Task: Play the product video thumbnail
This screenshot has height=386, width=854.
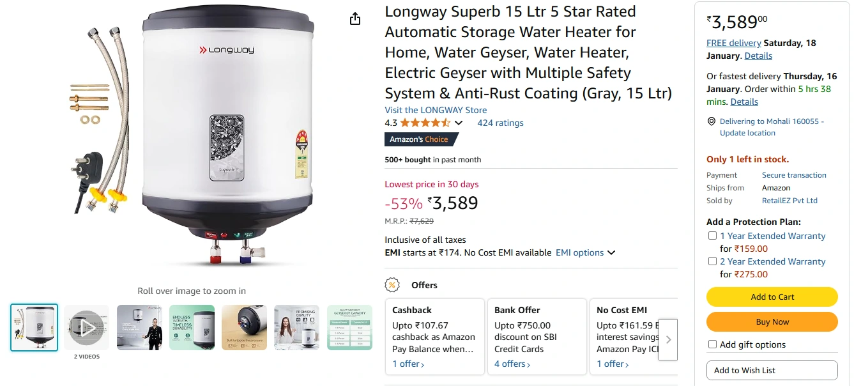Action: point(86,327)
